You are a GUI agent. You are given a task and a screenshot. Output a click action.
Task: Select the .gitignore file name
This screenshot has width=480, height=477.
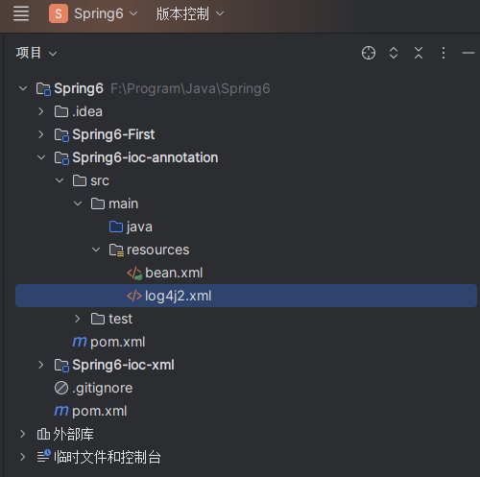click(x=103, y=388)
